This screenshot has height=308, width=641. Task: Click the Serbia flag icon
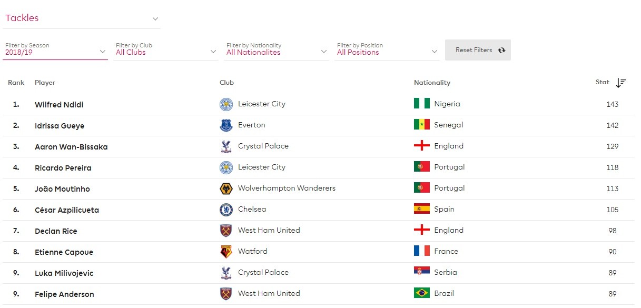coord(422,272)
